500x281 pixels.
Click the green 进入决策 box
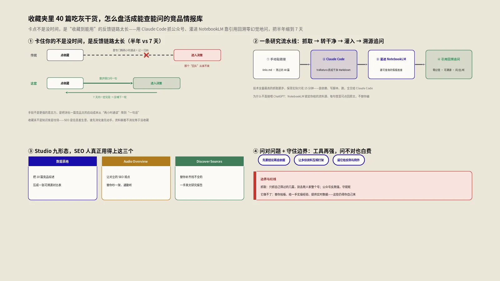click(x=157, y=83)
